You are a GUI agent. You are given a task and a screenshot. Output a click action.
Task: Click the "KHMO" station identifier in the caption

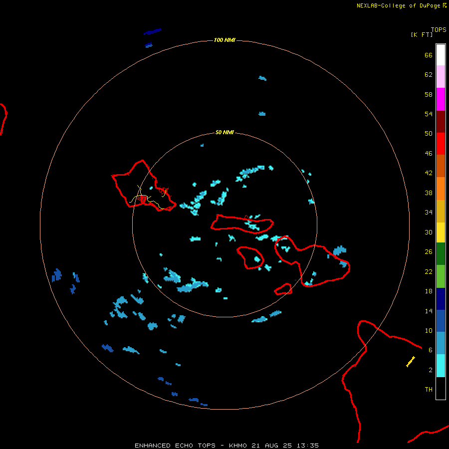pos(237,446)
